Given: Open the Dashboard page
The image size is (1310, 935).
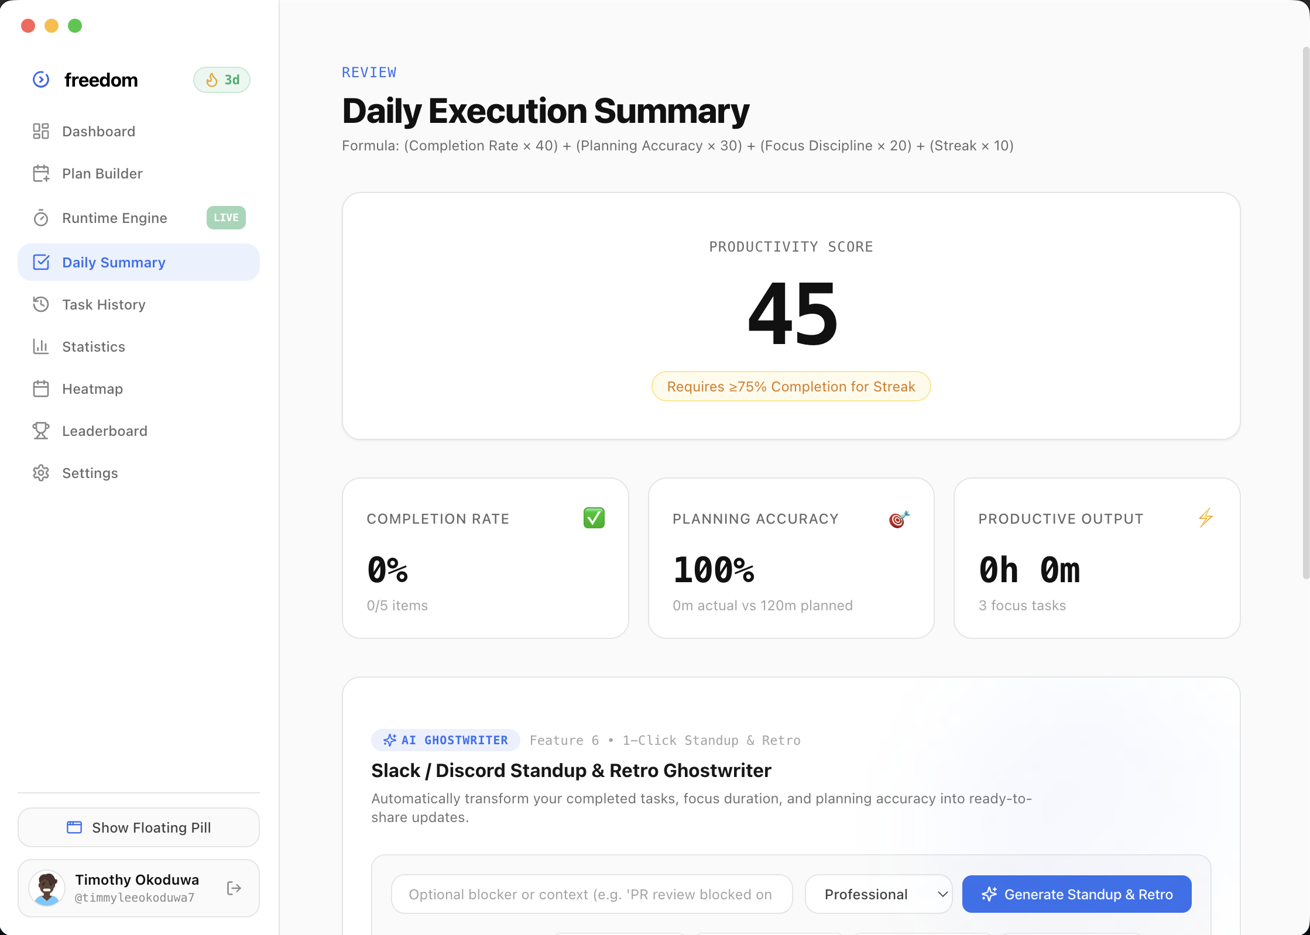Looking at the screenshot, I should pyautogui.click(x=139, y=131).
